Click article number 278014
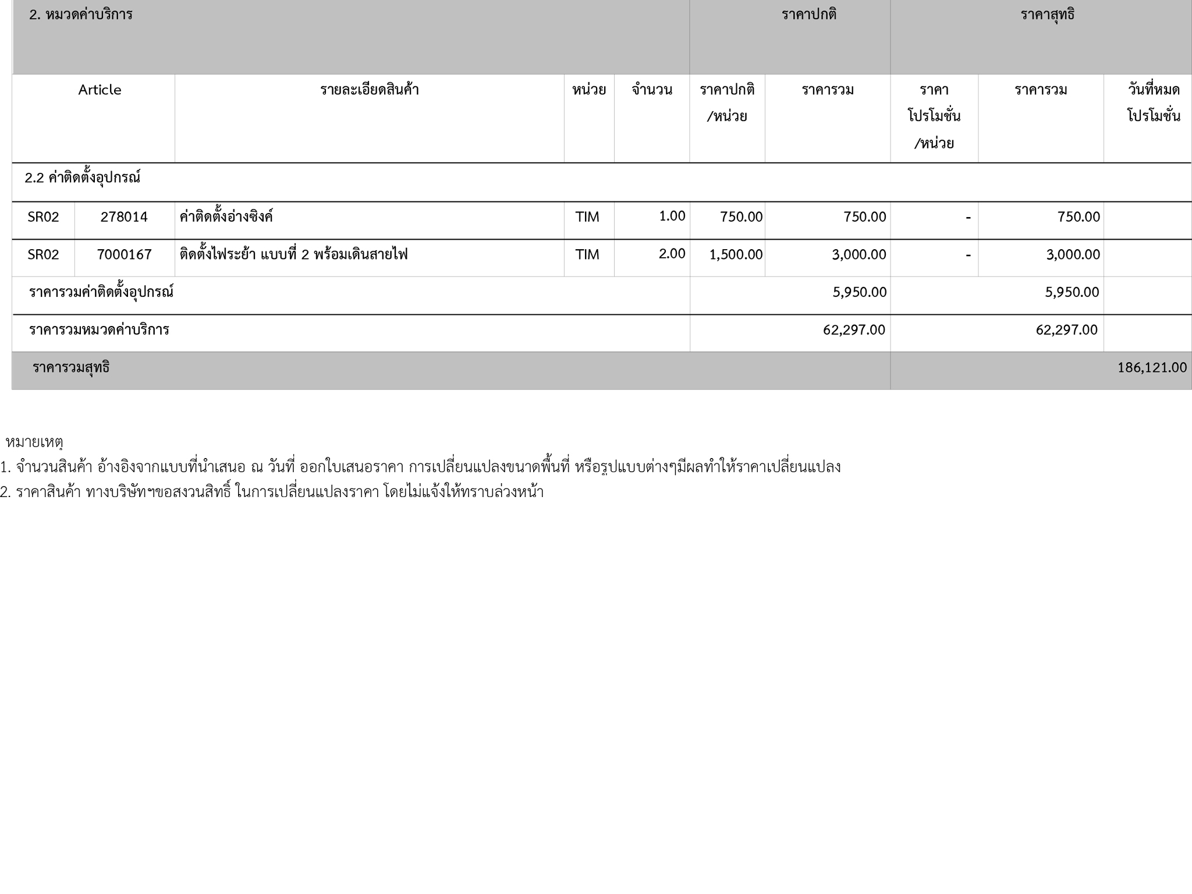 point(124,217)
